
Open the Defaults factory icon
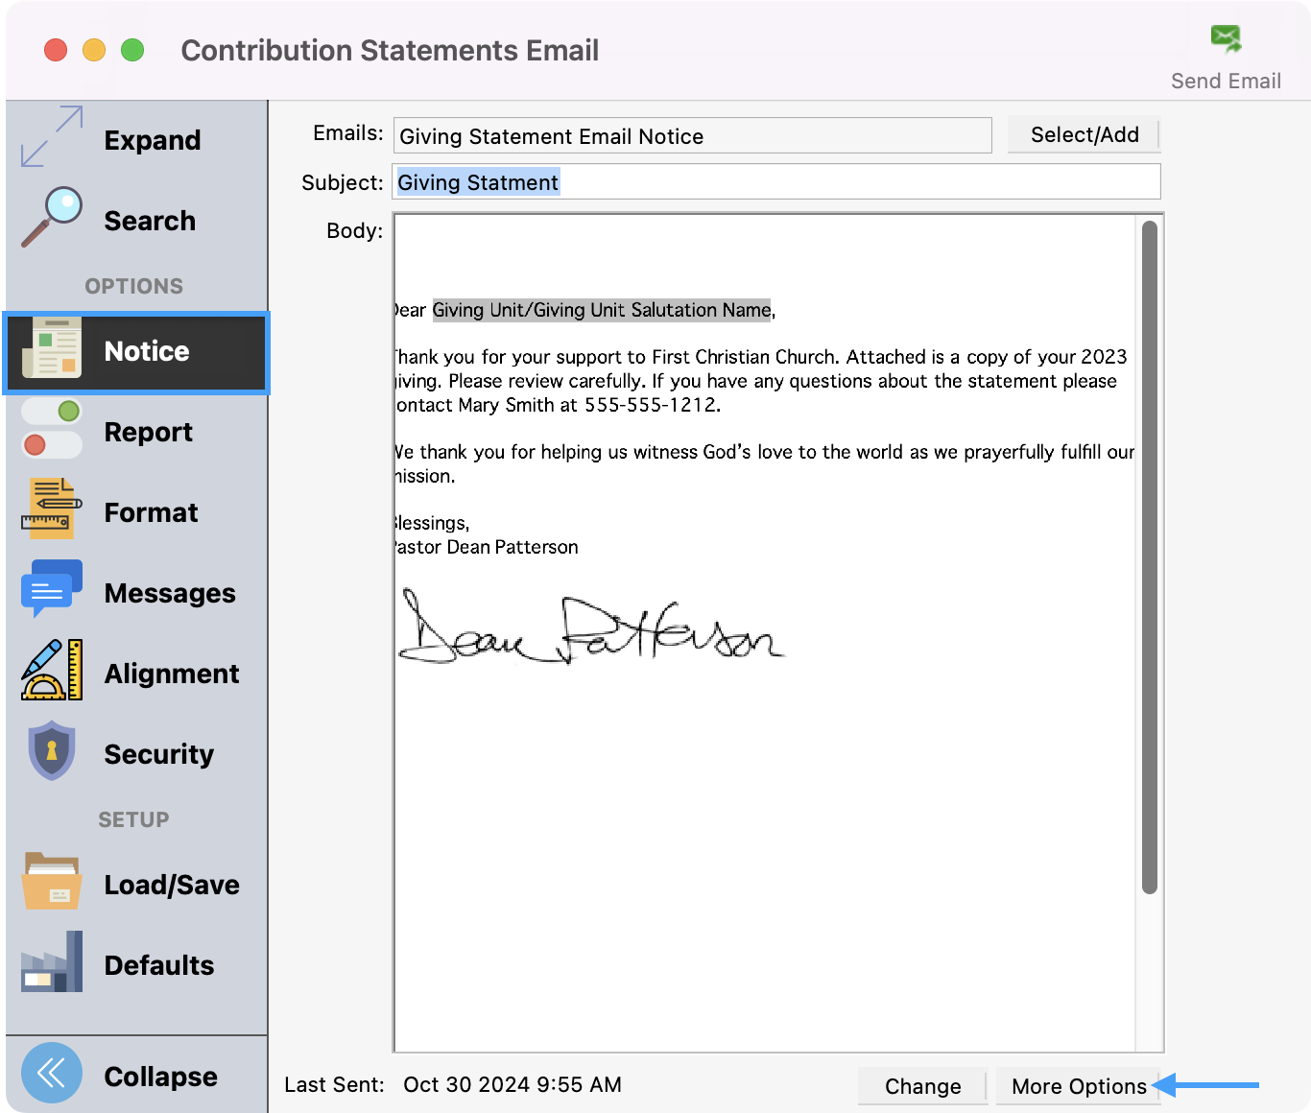(x=52, y=962)
